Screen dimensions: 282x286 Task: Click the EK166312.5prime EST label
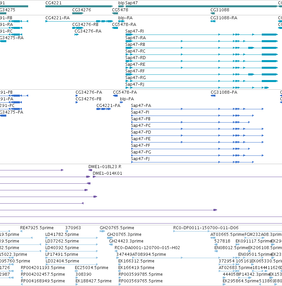click(x=136, y=261)
